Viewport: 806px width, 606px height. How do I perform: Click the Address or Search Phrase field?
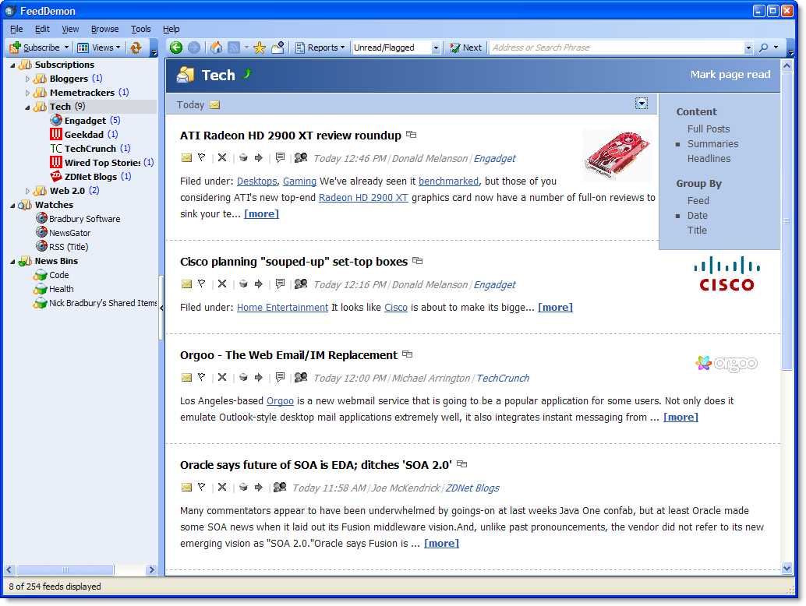coord(617,48)
